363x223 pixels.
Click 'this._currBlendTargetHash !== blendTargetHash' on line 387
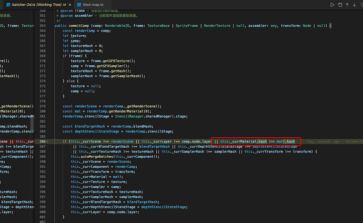coord(124,147)
